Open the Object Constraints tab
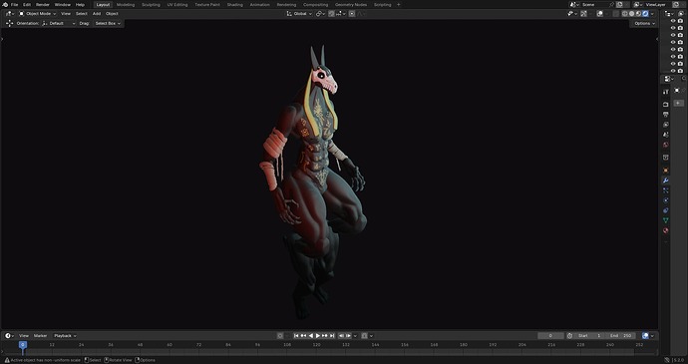The width and height of the screenshot is (688, 364). click(666, 210)
